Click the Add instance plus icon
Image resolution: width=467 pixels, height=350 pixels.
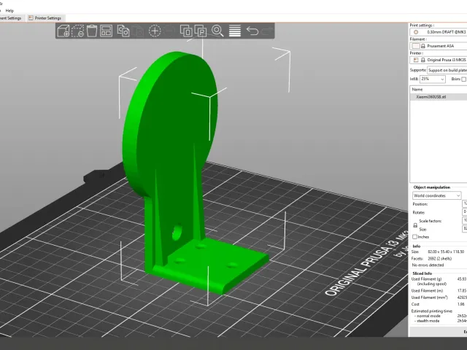point(155,31)
